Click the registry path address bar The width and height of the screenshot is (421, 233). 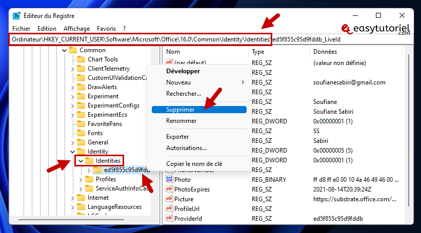pos(211,39)
